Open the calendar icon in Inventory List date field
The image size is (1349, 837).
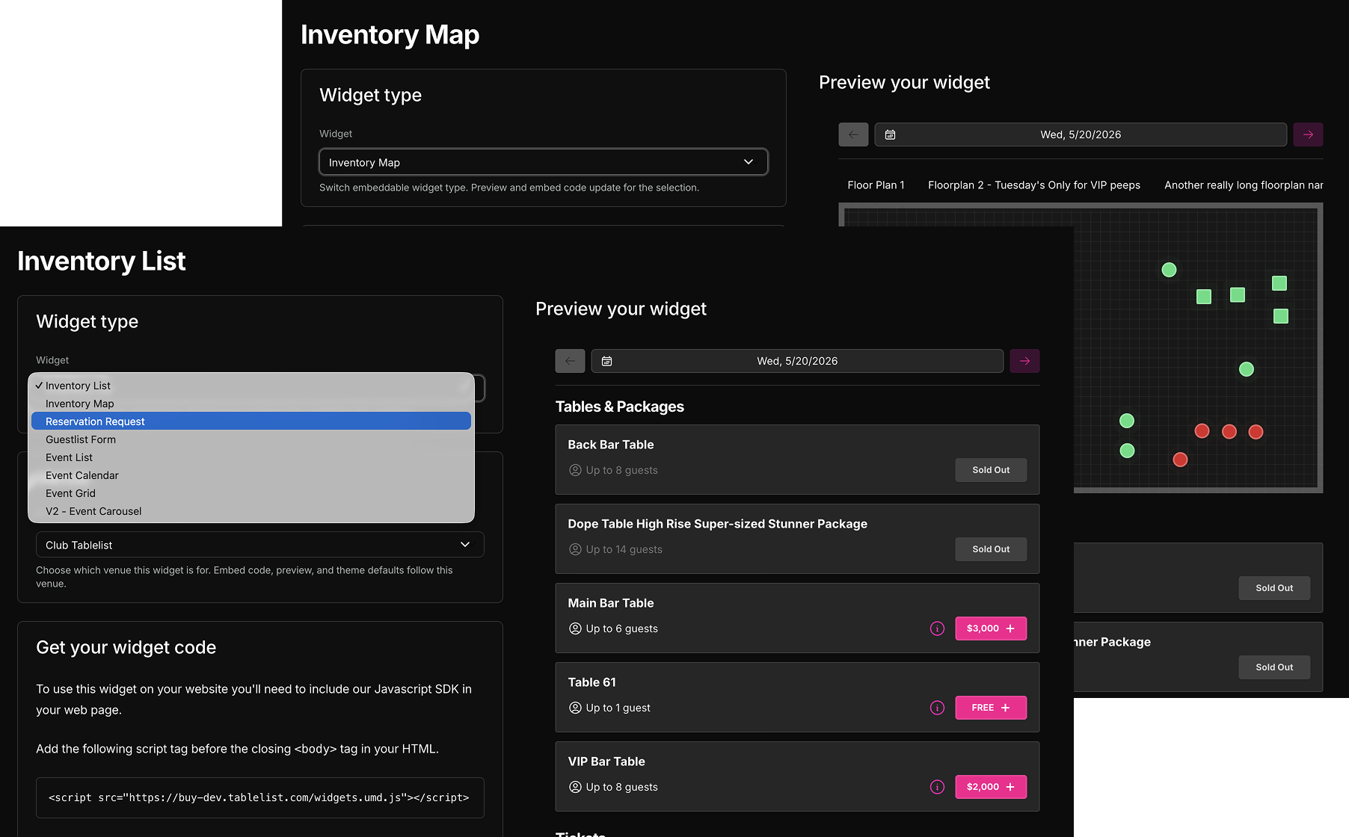point(607,361)
